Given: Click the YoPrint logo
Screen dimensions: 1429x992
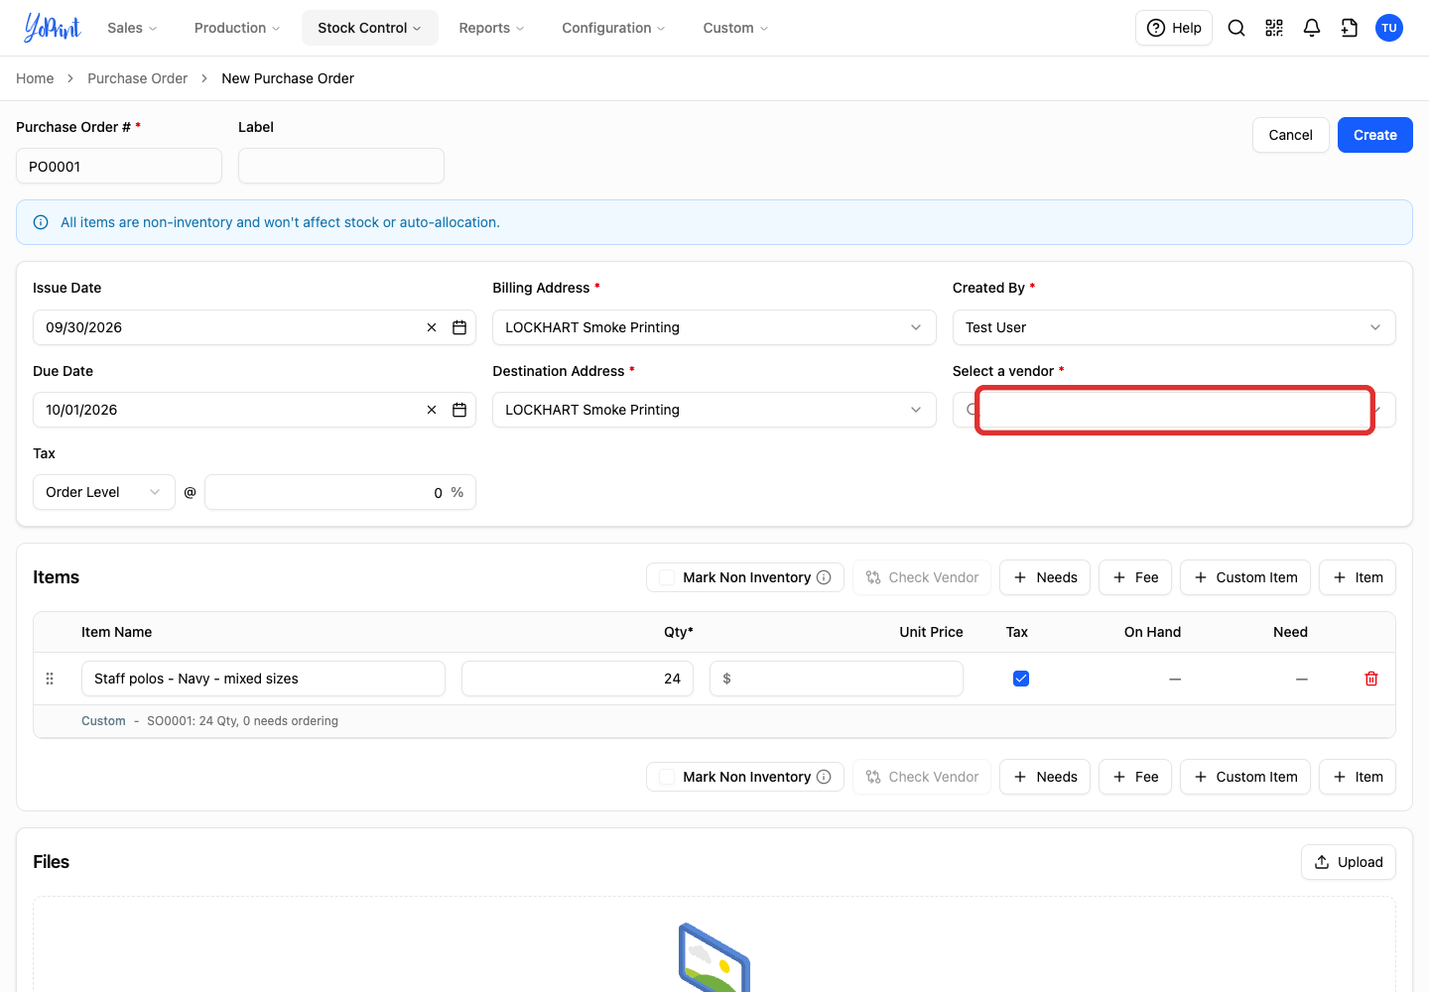Looking at the screenshot, I should tap(53, 28).
